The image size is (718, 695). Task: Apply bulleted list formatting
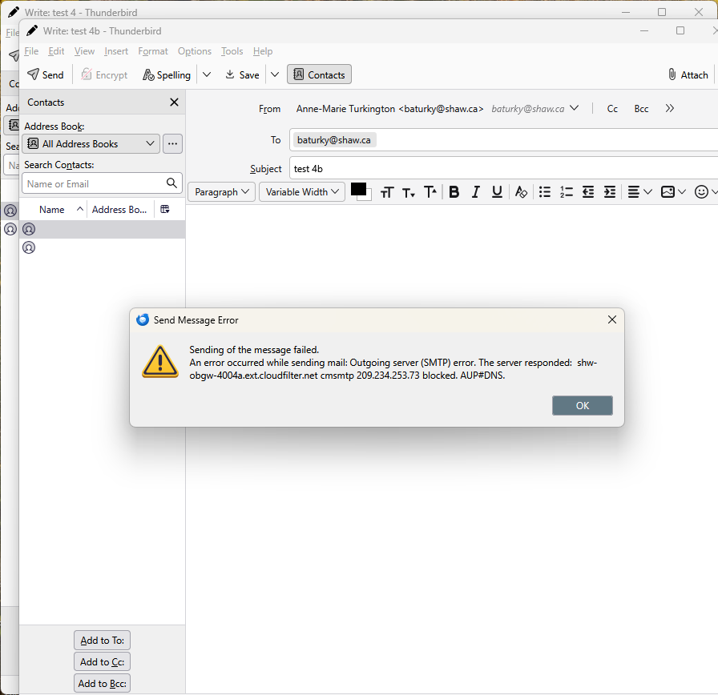coord(545,192)
